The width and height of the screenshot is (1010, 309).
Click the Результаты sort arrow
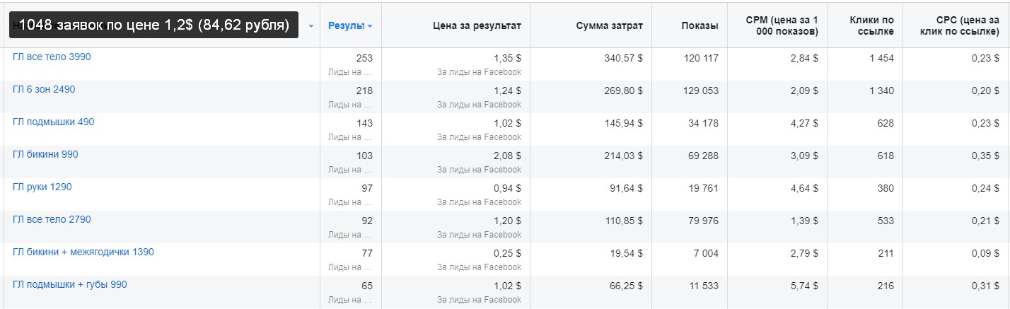[370, 26]
